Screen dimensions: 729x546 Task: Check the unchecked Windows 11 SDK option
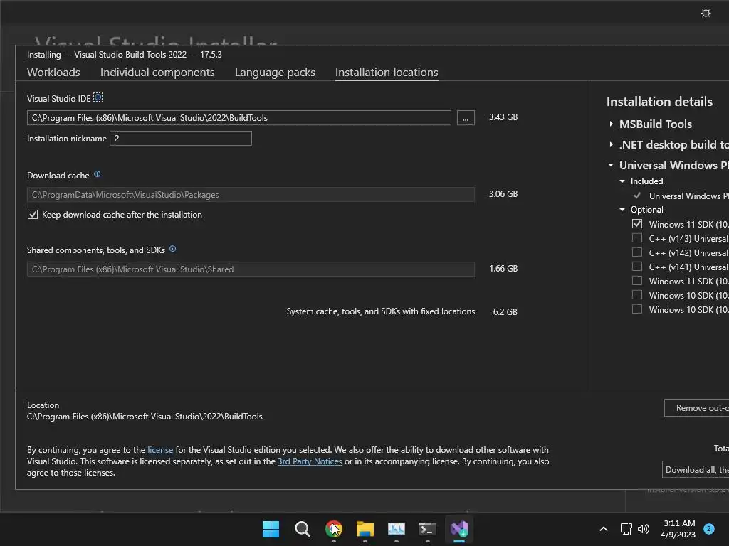[x=637, y=281]
